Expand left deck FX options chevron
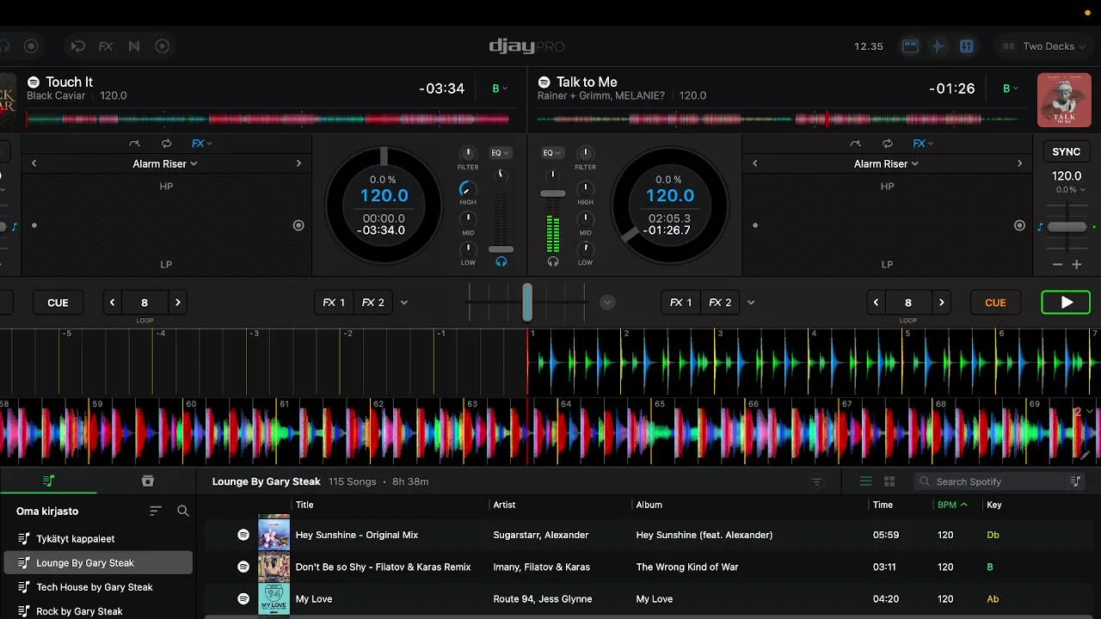 pyautogui.click(x=404, y=303)
